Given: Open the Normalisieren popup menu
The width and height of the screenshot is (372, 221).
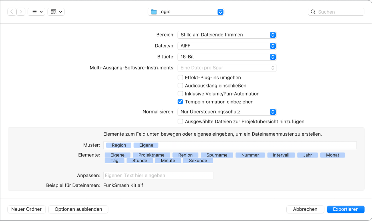Looking at the screenshot, I should 227,111.
